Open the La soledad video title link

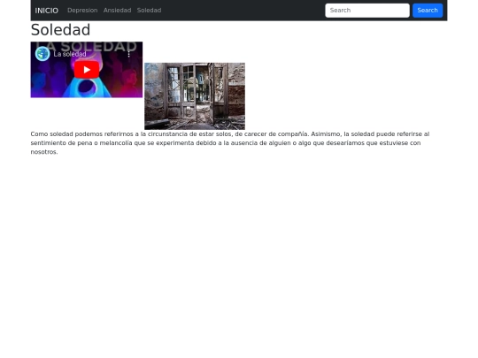[x=70, y=54]
